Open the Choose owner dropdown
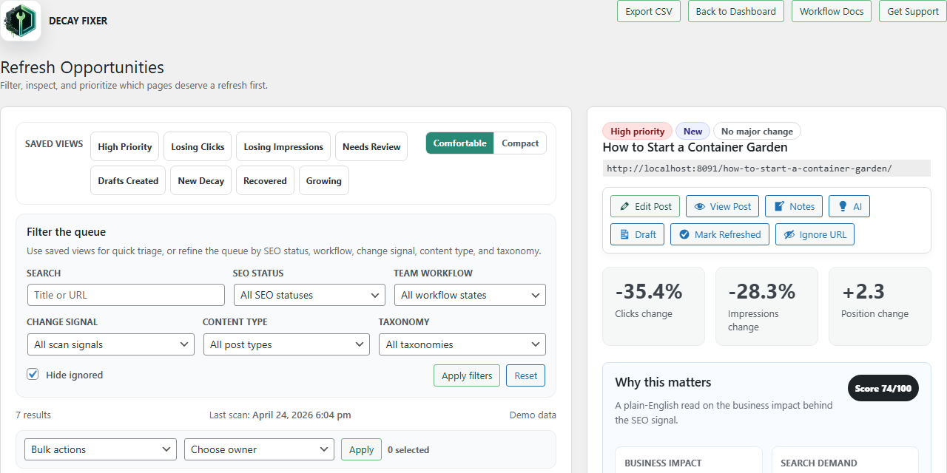This screenshot has height=473, width=947. [259, 449]
